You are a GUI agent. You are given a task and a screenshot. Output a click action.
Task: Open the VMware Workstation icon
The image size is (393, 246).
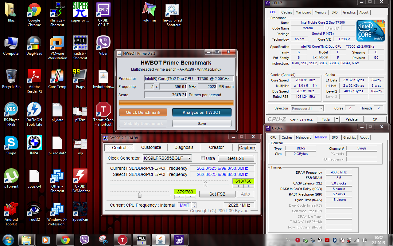pyautogui.click(x=57, y=48)
